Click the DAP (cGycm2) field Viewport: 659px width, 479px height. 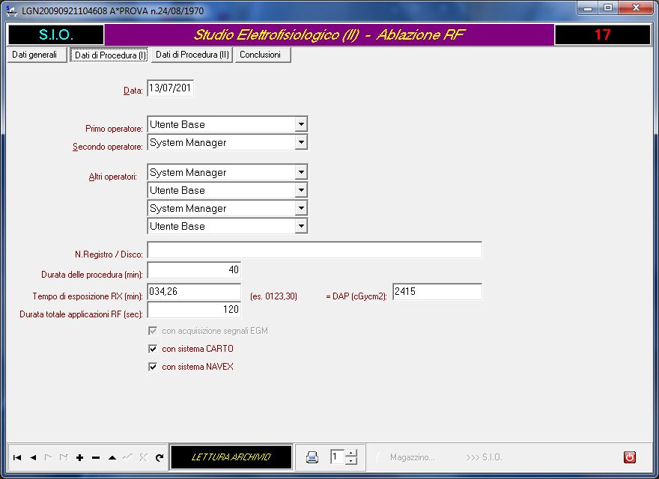[x=437, y=291]
